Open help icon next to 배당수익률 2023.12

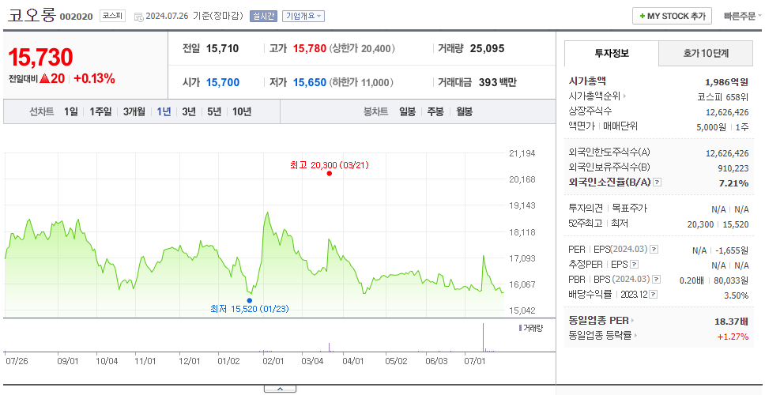click(x=654, y=295)
